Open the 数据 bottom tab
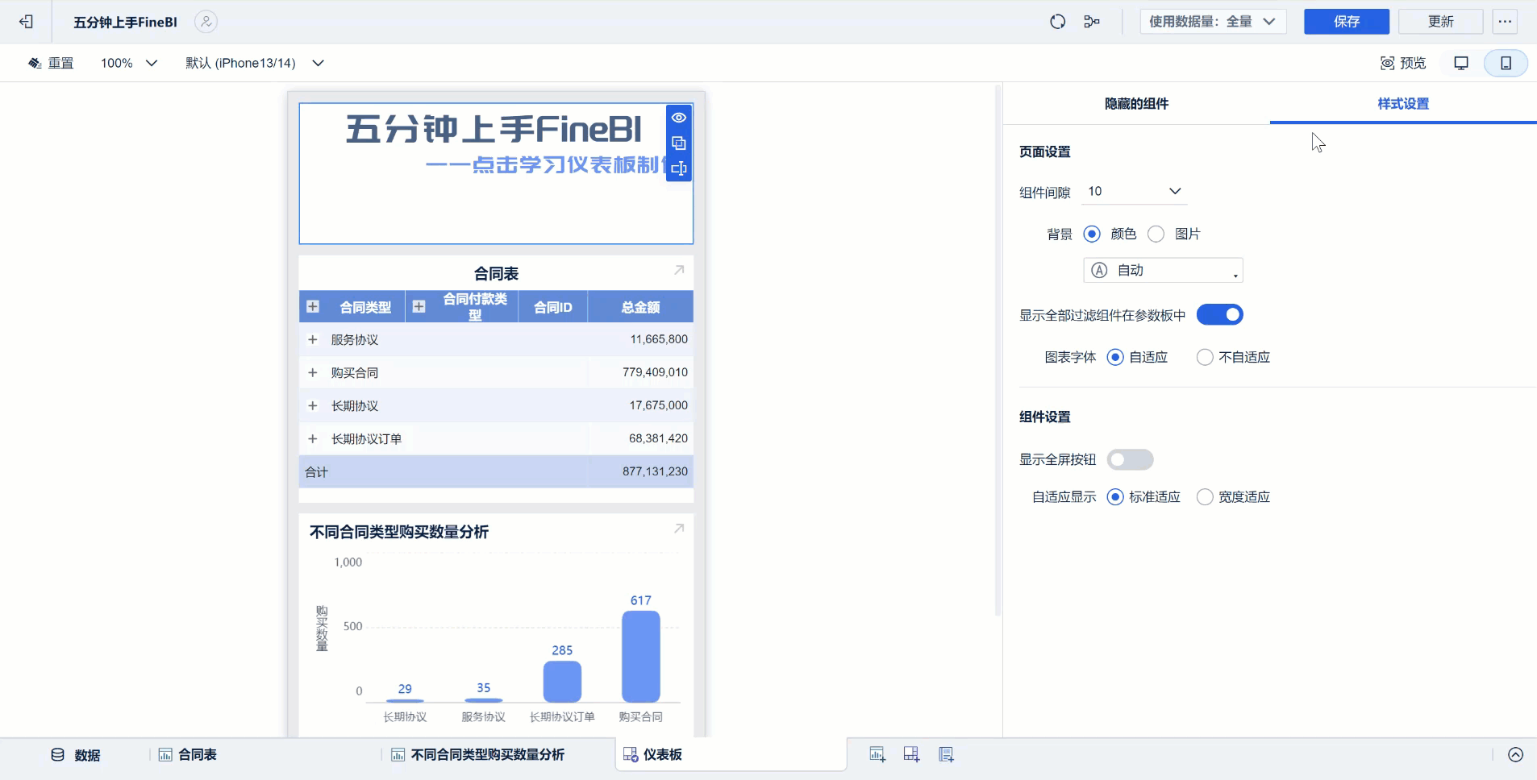 tap(76, 755)
